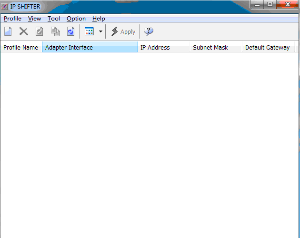Click the Refresh profile icon
The image size is (300, 238).
[71, 31]
